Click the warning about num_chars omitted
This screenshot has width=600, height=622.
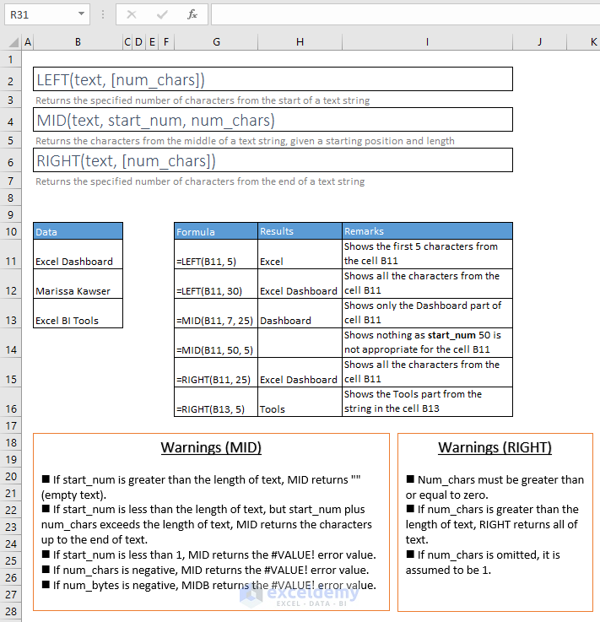tap(483, 562)
